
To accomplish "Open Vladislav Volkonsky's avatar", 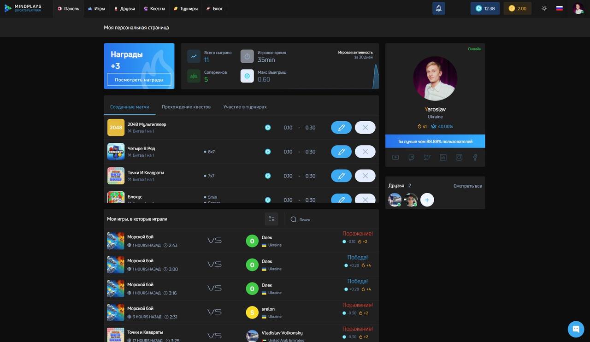I will (x=252, y=336).
